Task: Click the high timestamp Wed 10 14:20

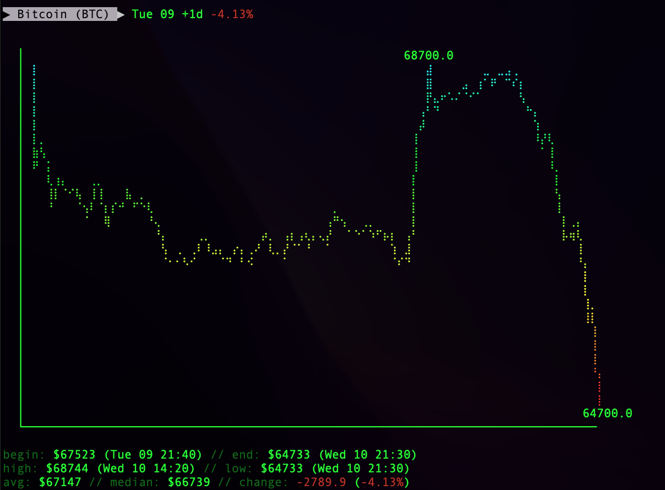Action: pos(145,469)
